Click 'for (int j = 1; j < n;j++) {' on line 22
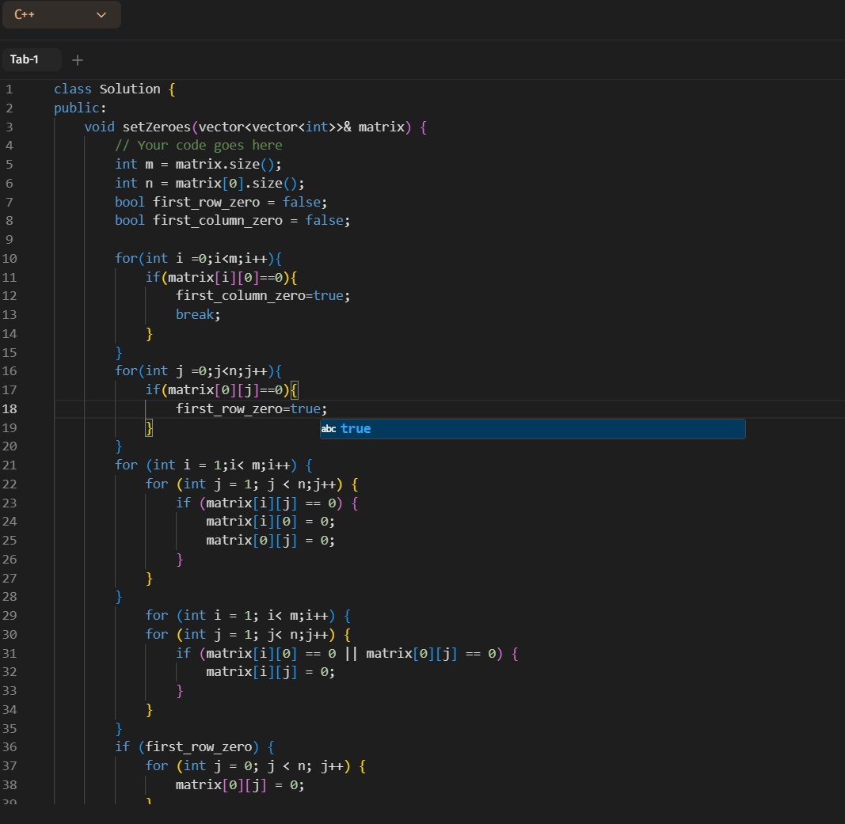The width and height of the screenshot is (845, 824). tap(252, 484)
